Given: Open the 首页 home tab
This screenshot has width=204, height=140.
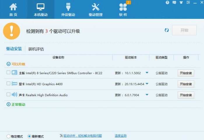Looking at the screenshot, I should (13, 10).
